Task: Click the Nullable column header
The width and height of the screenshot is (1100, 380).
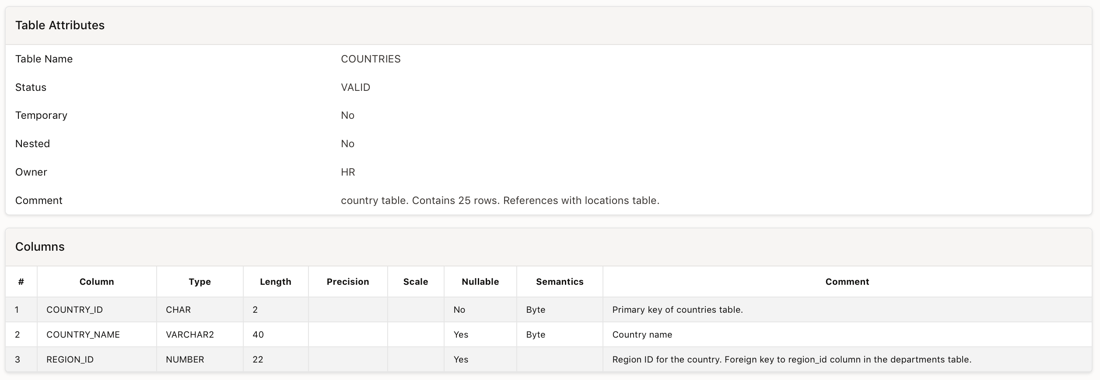Action: coord(480,282)
